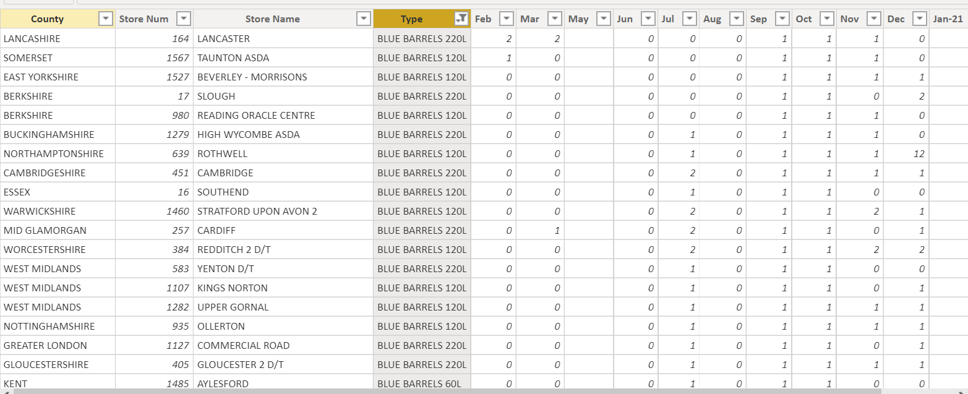
Task: Click the LANCASHIRE county cell
Action: (x=58, y=38)
